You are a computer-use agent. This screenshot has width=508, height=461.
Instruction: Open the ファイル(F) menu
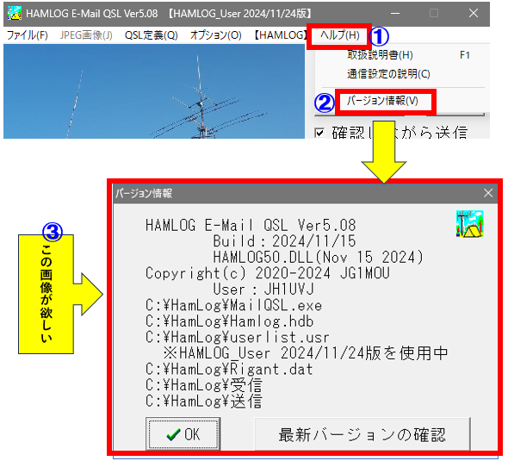tap(28, 35)
